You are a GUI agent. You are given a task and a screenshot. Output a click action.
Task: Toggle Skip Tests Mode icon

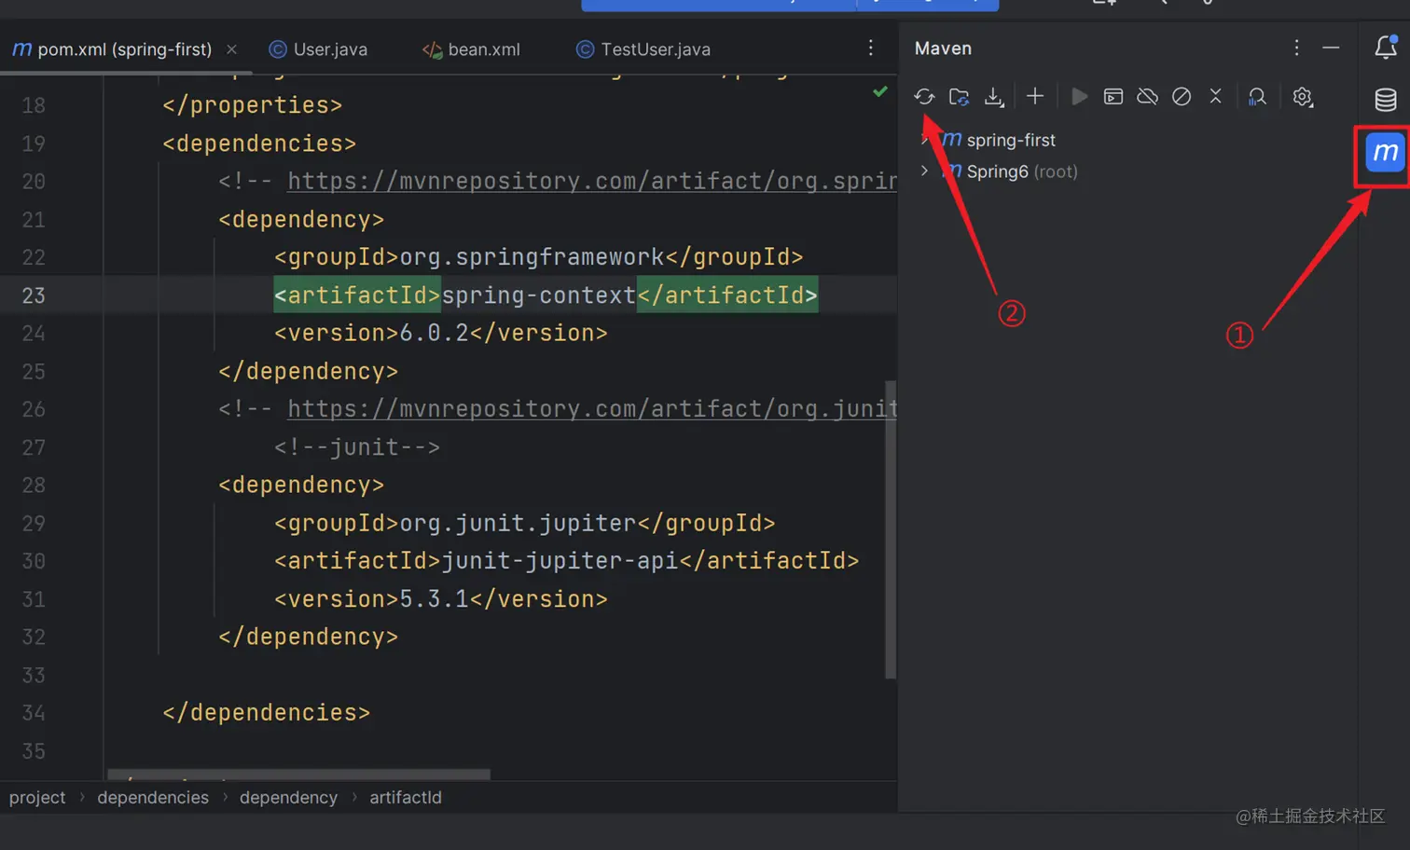tap(1182, 96)
